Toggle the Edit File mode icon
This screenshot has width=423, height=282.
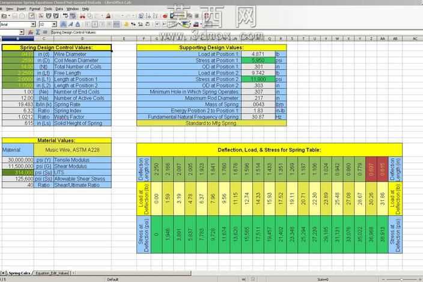(32, 16)
